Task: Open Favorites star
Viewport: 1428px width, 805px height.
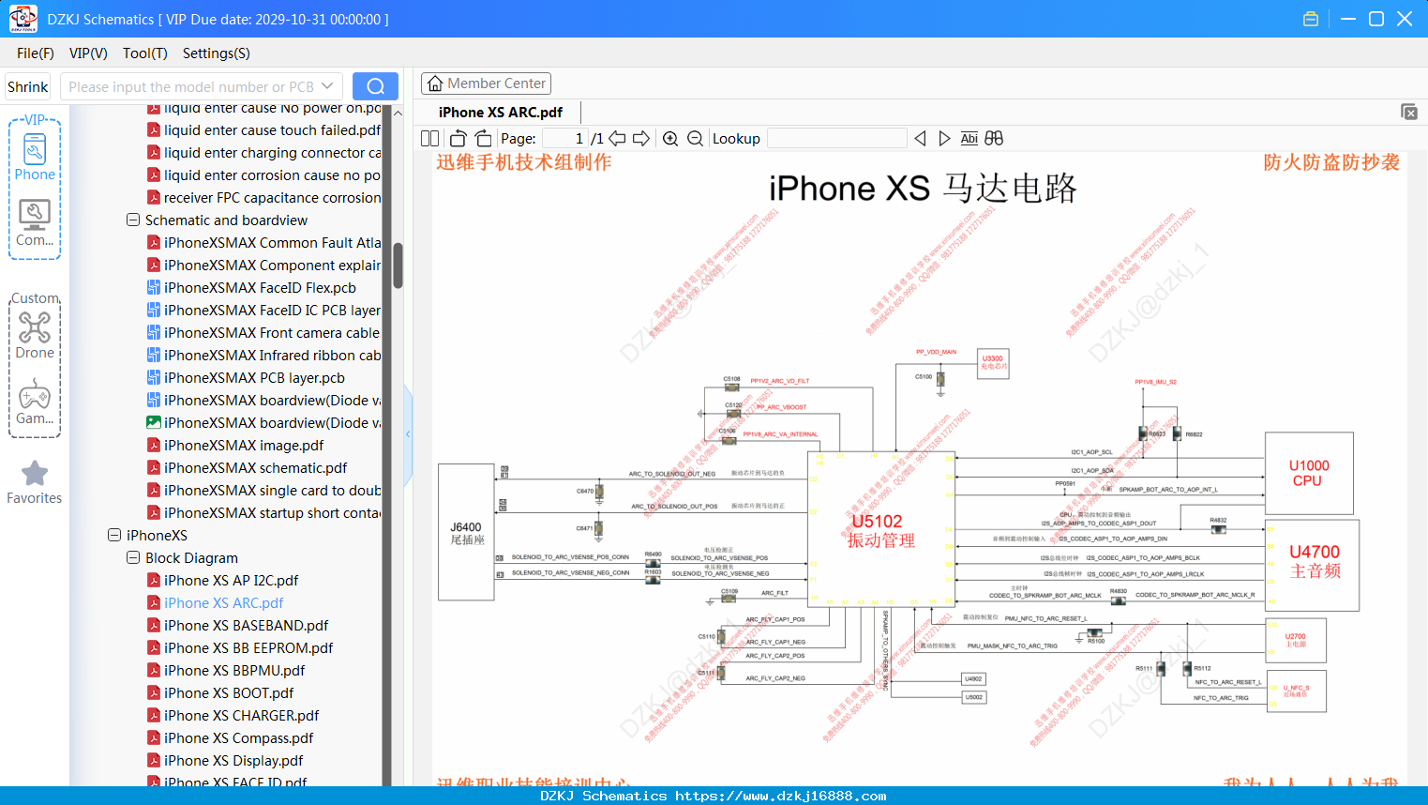Action: click(35, 482)
